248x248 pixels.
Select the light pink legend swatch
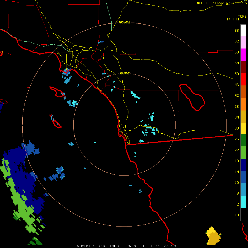click(243, 42)
